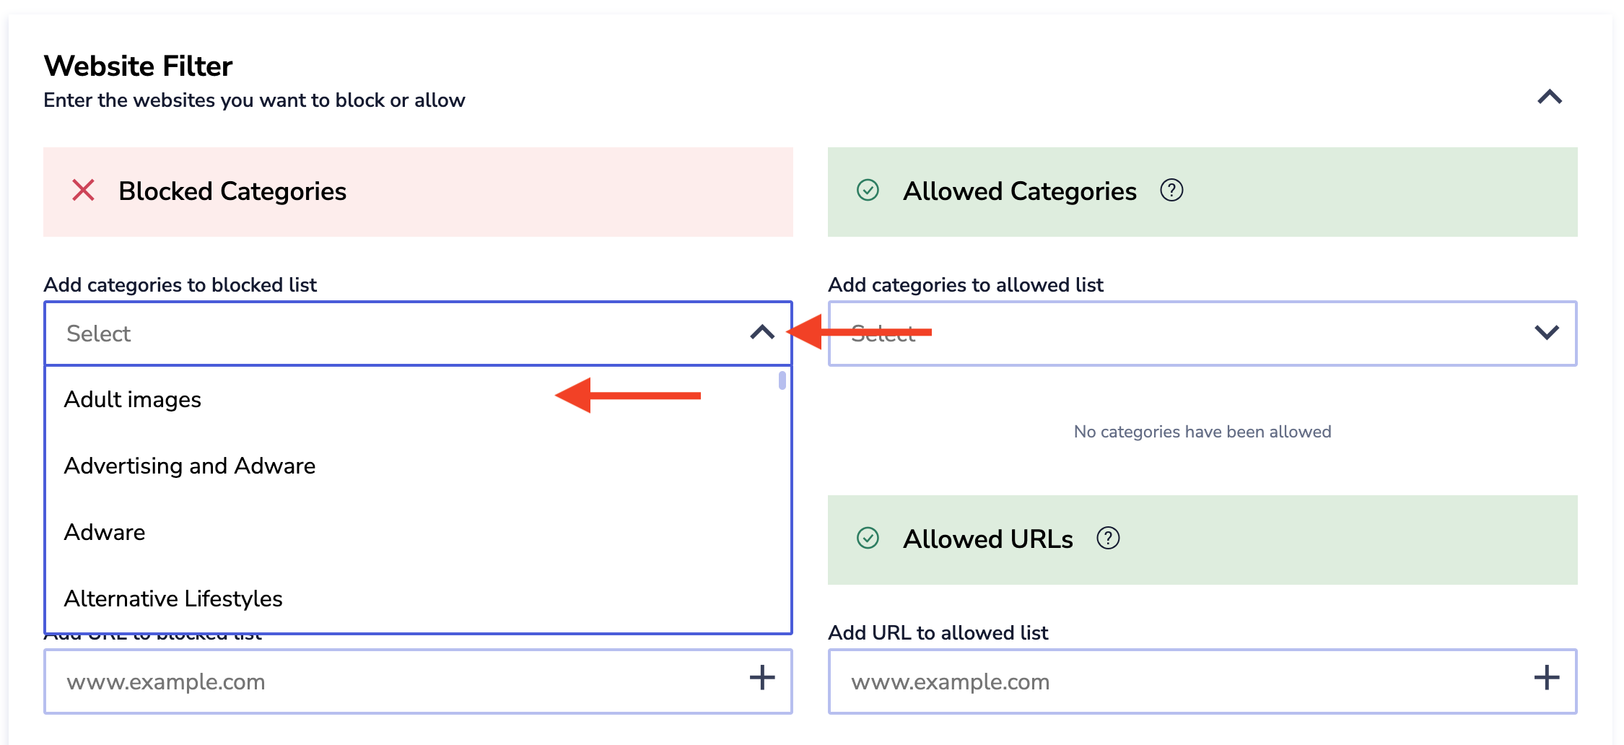This screenshot has width=1624, height=745.
Task: Select Adult images from the list
Action: tap(133, 400)
